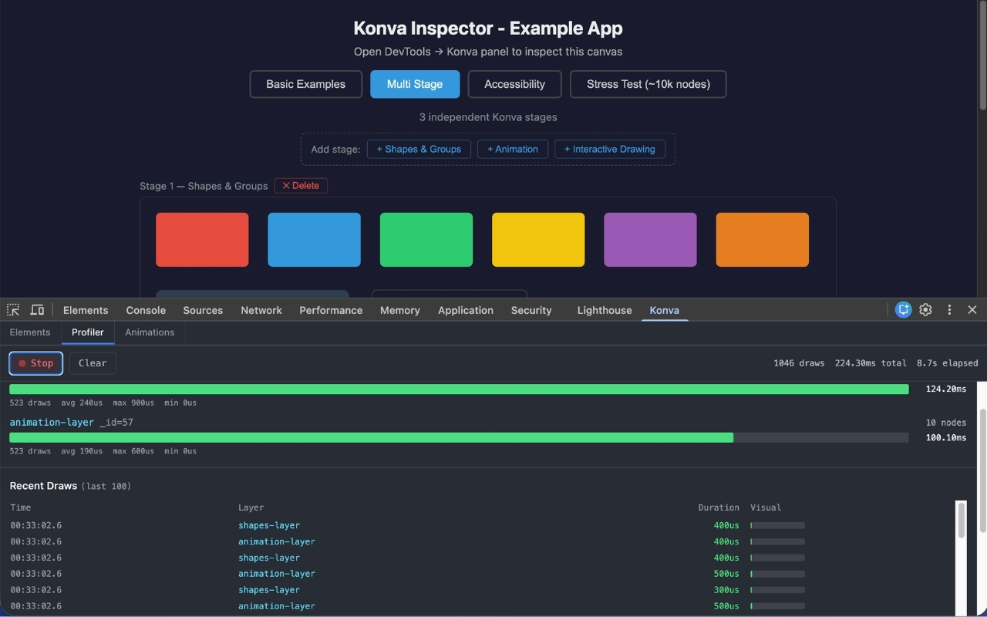Click the 224.30ms total readout
Image resolution: width=987 pixels, height=617 pixels.
click(871, 363)
